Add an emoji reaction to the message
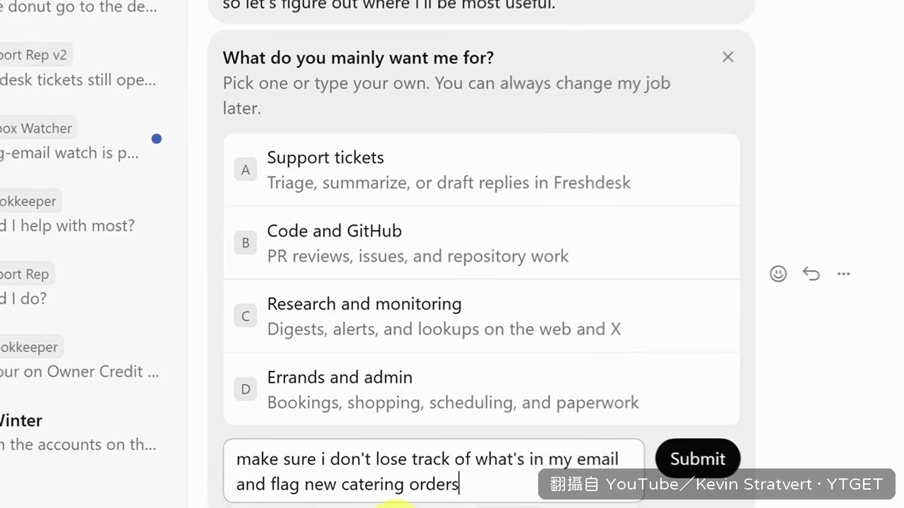The width and height of the screenshot is (904, 508). click(778, 274)
